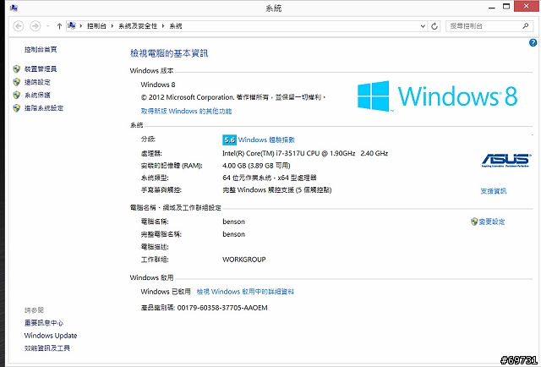Close the 系統 window
Image resolution: width=541 pixels, height=367 pixels.
[526, 6]
